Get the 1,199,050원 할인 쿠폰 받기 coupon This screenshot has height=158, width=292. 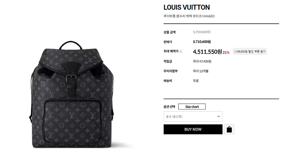(x=250, y=51)
